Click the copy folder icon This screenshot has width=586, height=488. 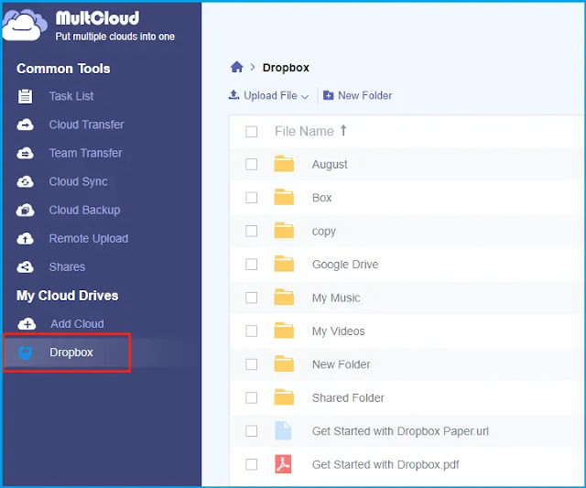[x=284, y=231]
